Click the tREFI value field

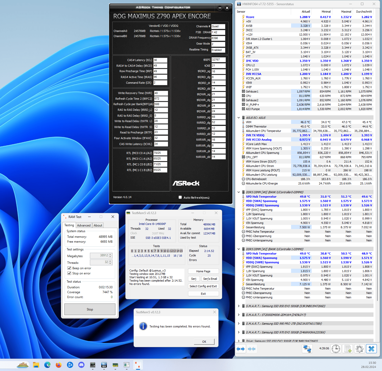pyautogui.click(x=218, y=60)
